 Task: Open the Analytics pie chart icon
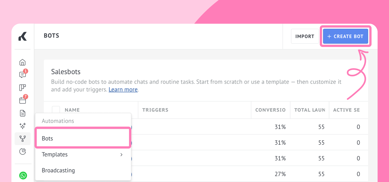(x=22, y=151)
